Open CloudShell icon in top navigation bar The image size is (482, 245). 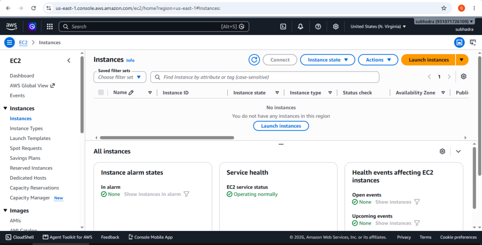click(283, 26)
